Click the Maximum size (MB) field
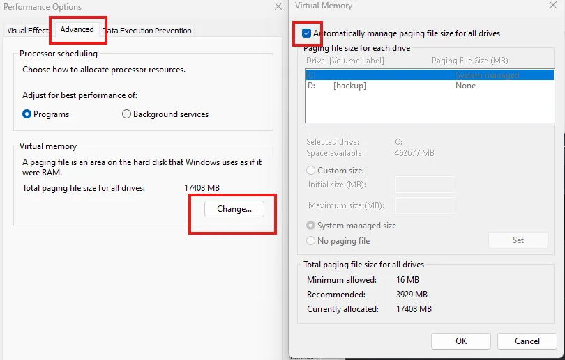The image size is (565, 360). point(425,205)
